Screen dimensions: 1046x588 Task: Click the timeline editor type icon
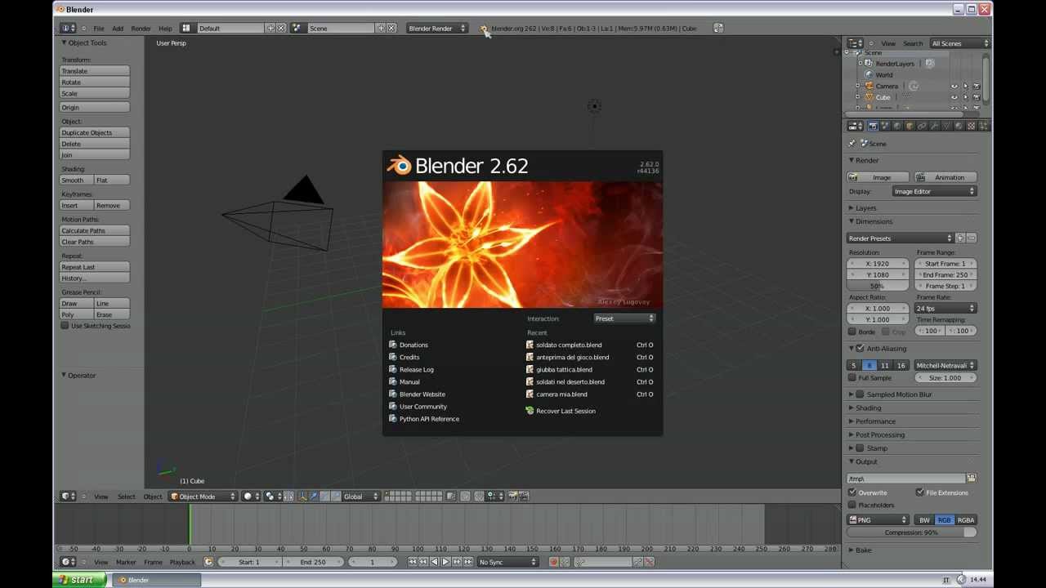[x=68, y=562]
